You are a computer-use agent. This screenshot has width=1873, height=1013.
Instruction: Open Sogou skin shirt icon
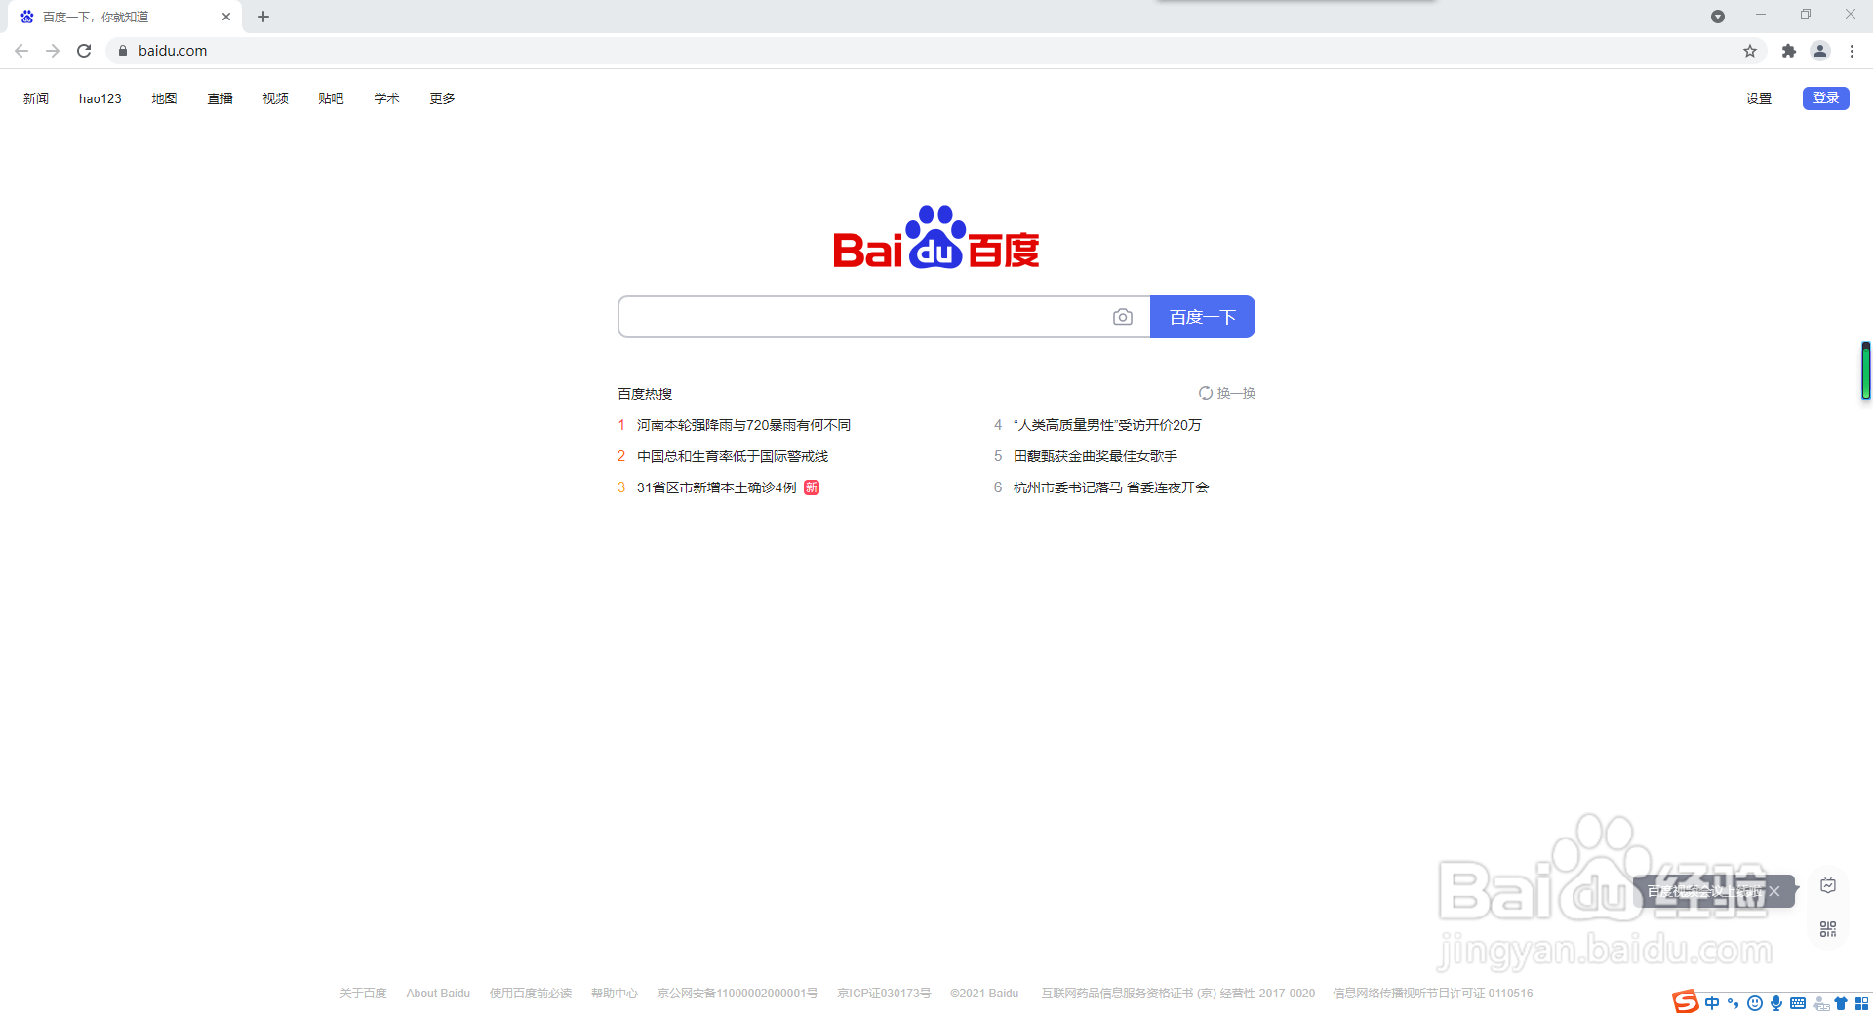(1841, 1003)
